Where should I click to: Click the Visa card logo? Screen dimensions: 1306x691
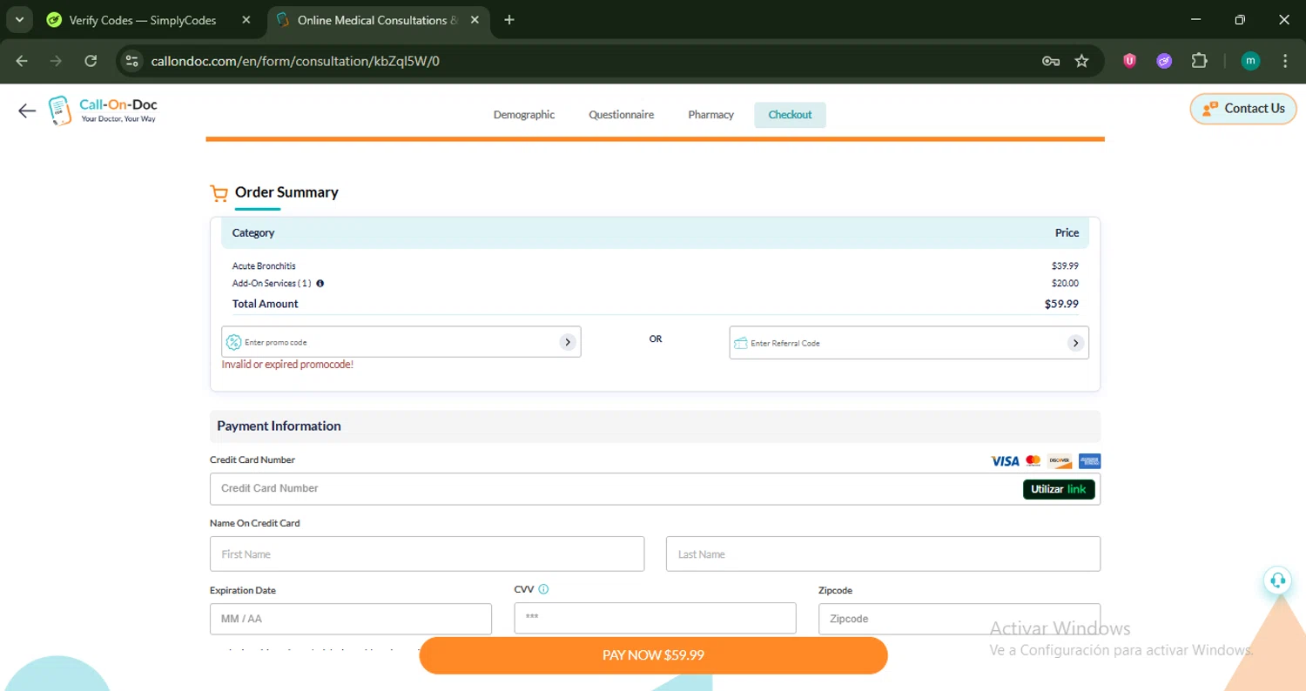point(1005,461)
